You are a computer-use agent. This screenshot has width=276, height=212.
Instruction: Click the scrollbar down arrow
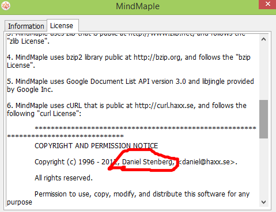tap(263, 202)
